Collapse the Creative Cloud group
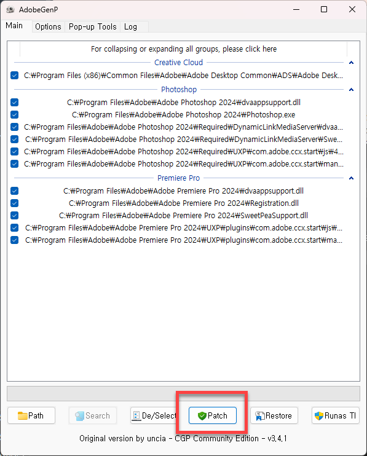The image size is (367, 456). tap(351, 63)
